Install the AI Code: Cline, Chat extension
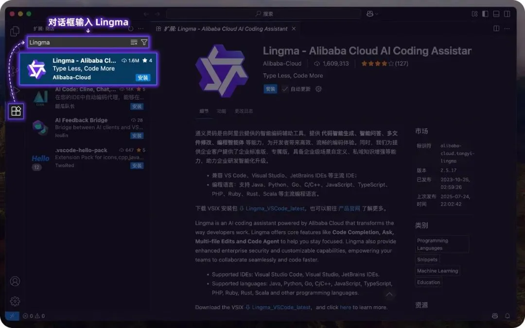 (x=137, y=106)
